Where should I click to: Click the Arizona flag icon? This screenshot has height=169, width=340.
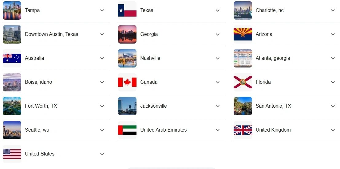click(x=243, y=34)
